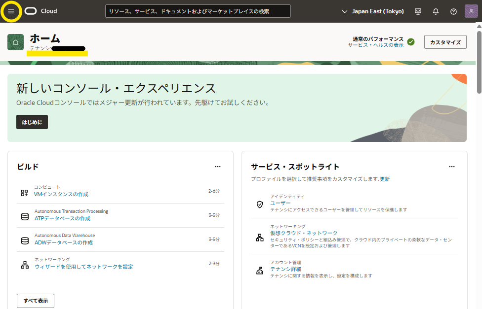Click the Autonomous Transaction Processing label
This screenshot has width=482, height=309.
[71, 211]
